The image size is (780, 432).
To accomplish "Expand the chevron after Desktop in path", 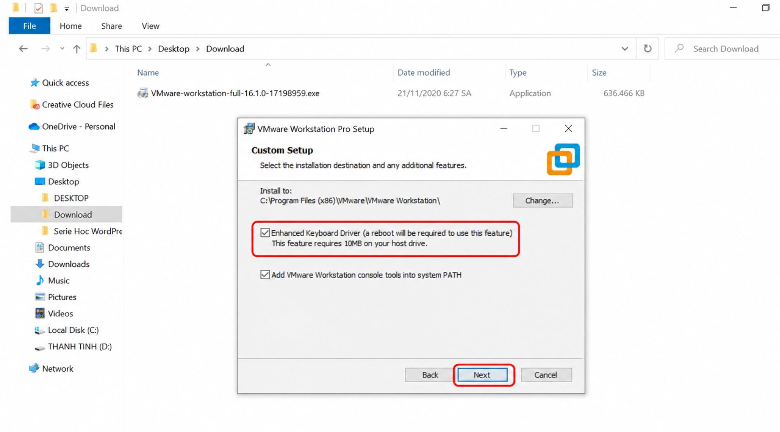I will [198, 49].
